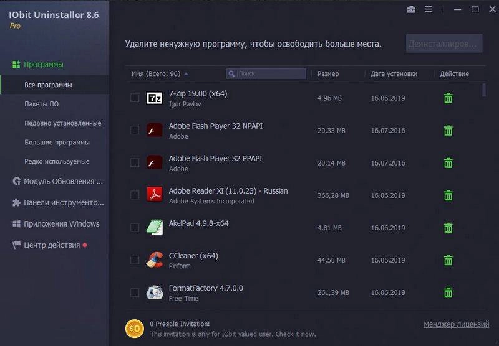The image size is (499, 346).
Task: Tick the 7-Zip 19.00 checkbox
Action: 135,98
